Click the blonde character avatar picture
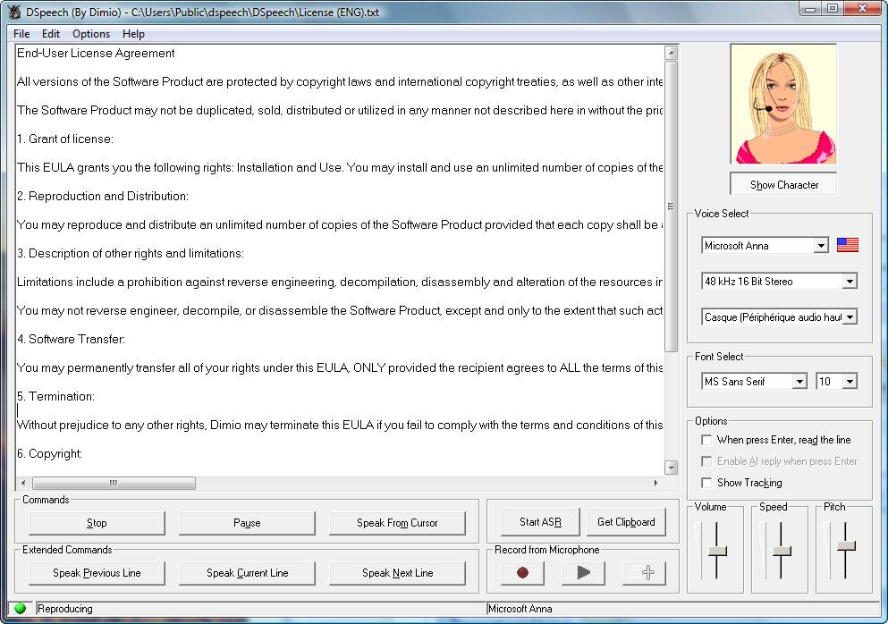 click(x=782, y=105)
